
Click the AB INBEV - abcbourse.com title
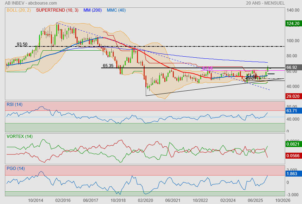[x=26, y=3]
